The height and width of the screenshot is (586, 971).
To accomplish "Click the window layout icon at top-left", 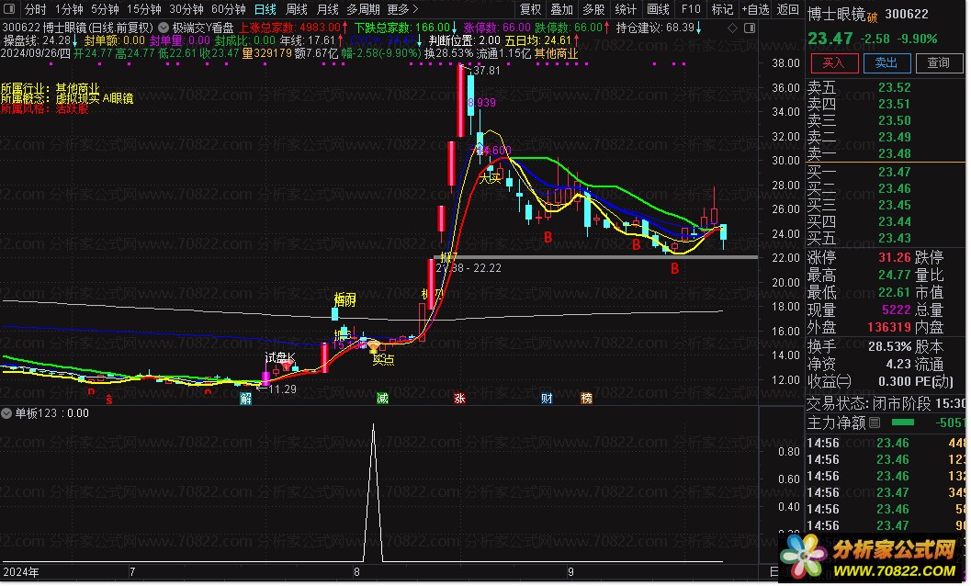I will 8,8.
